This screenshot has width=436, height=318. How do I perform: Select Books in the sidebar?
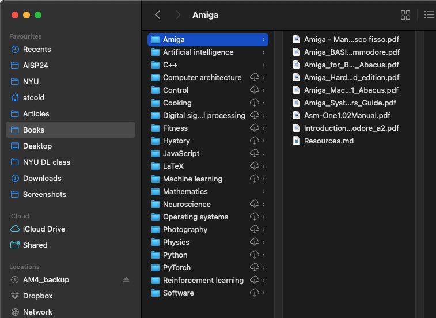[x=70, y=130]
